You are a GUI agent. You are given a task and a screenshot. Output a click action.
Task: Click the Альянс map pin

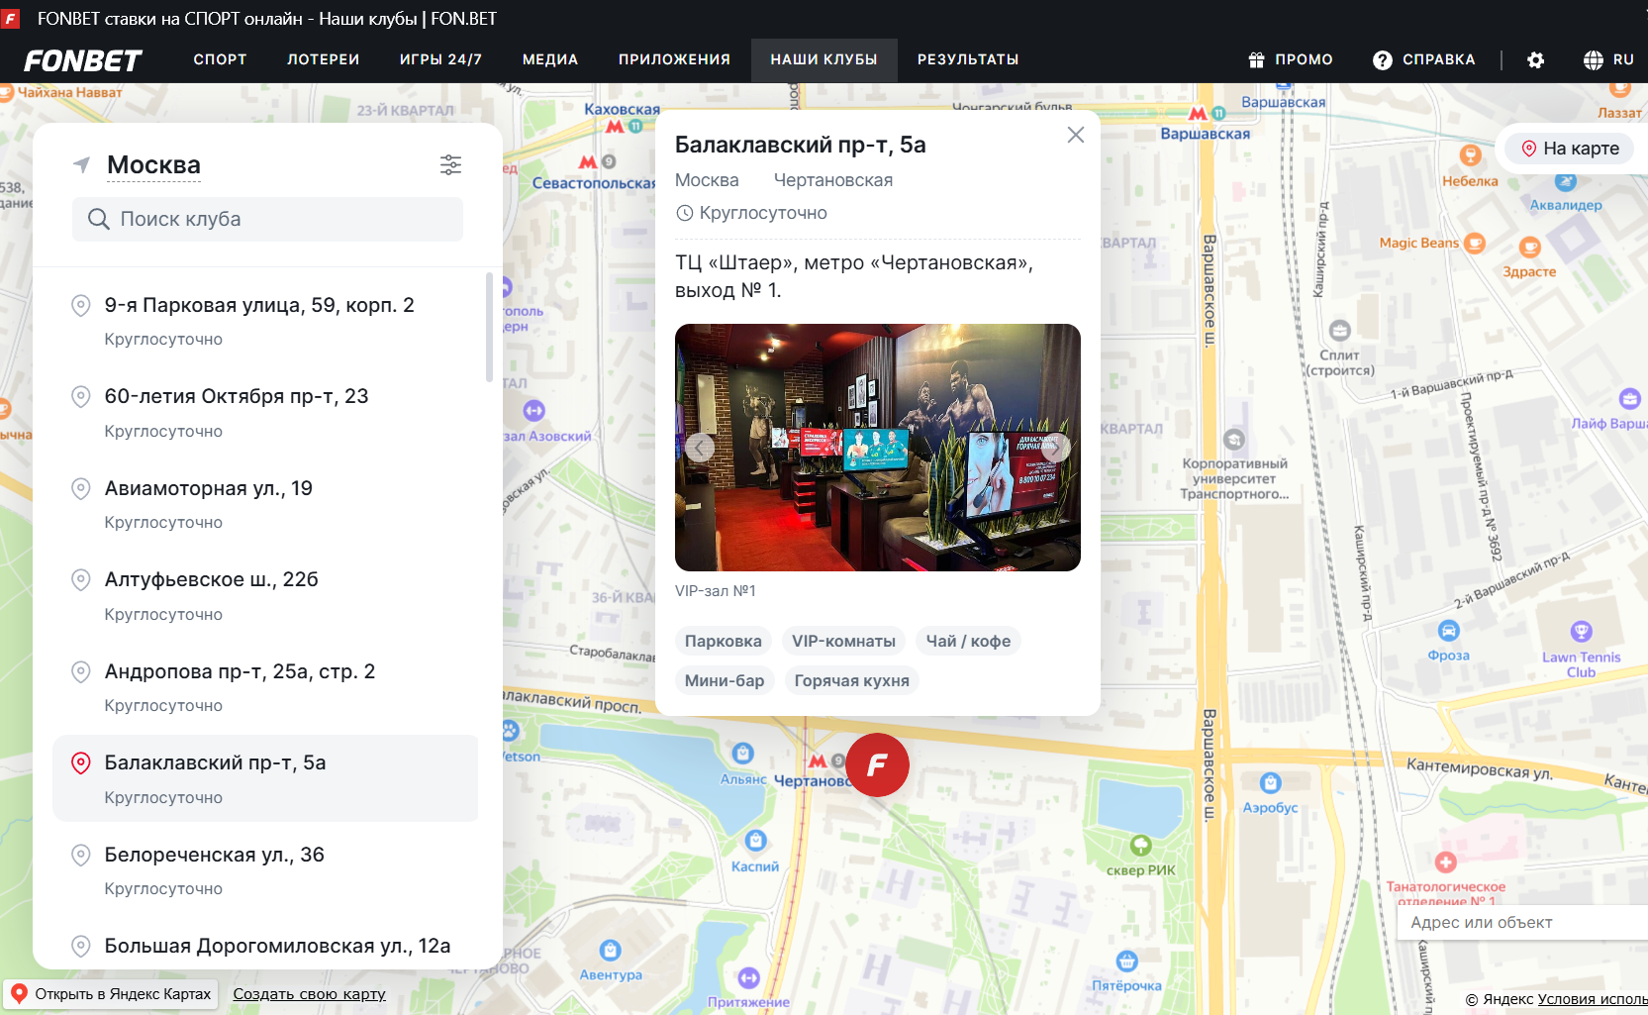pyautogui.click(x=743, y=754)
